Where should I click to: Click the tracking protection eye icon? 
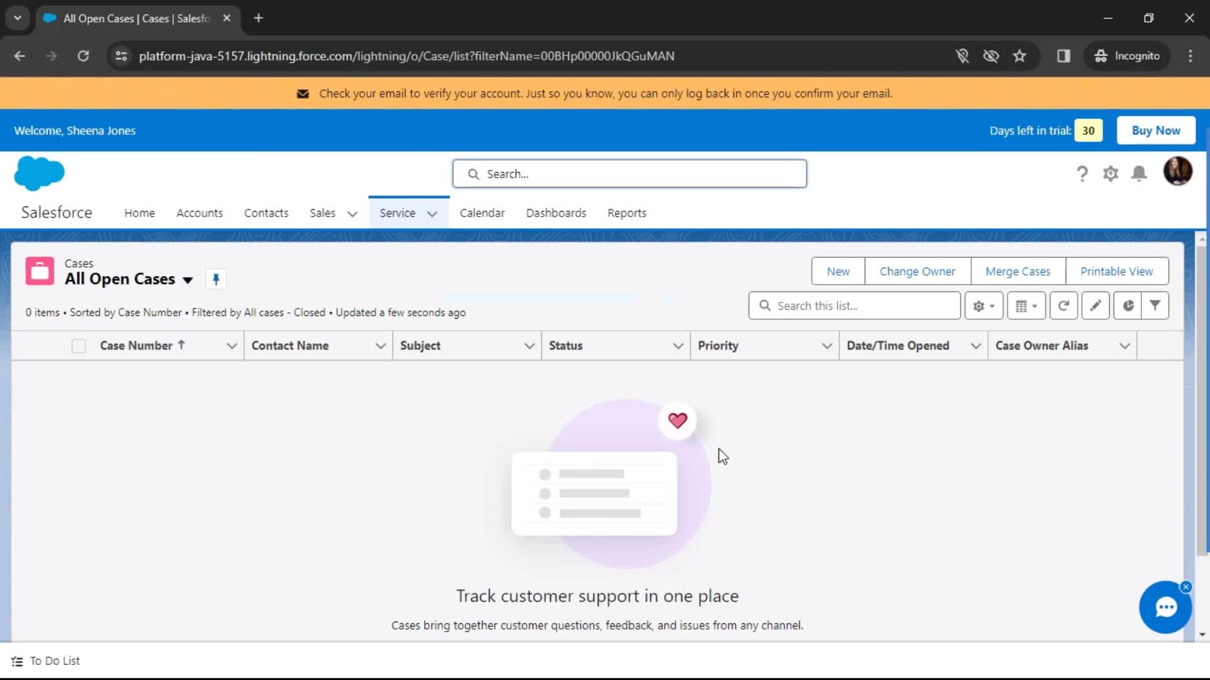[x=991, y=56]
